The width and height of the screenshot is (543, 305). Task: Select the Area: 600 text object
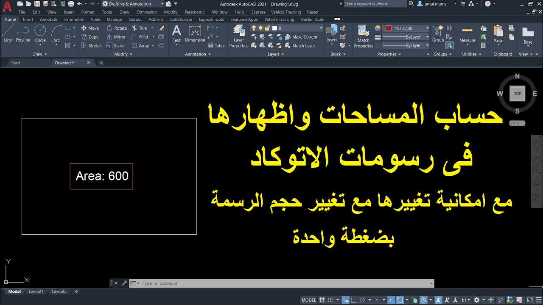(102, 176)
